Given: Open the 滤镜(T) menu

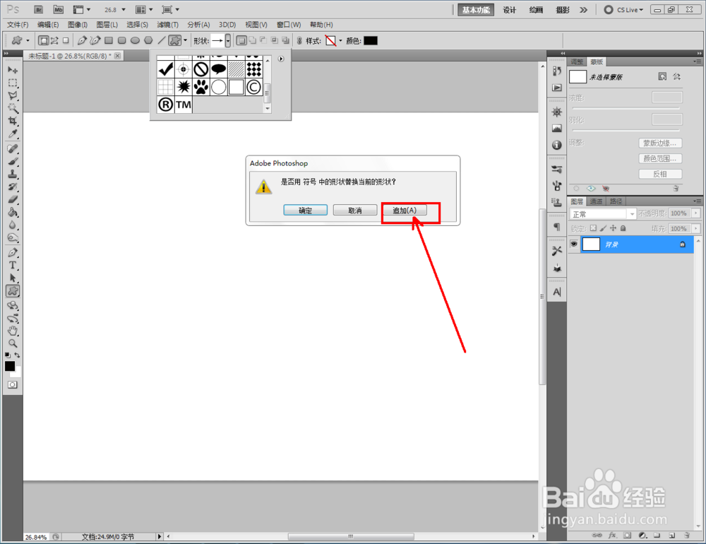Looking at the screenshot, I should click(x=167, y=24).
